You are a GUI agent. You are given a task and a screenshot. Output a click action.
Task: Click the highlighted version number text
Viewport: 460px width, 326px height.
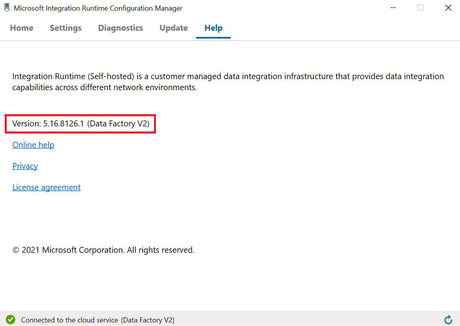(81, 123)
